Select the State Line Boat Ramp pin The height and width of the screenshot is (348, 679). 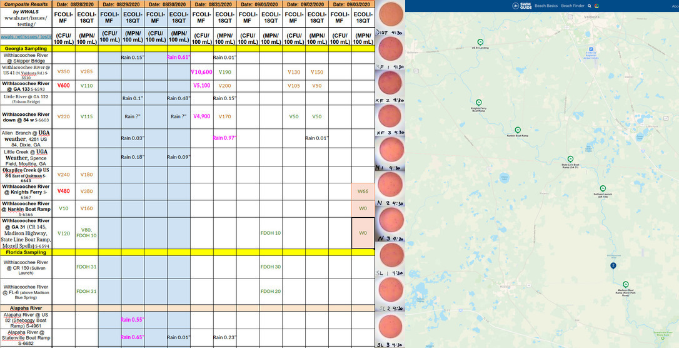point(570,158)
